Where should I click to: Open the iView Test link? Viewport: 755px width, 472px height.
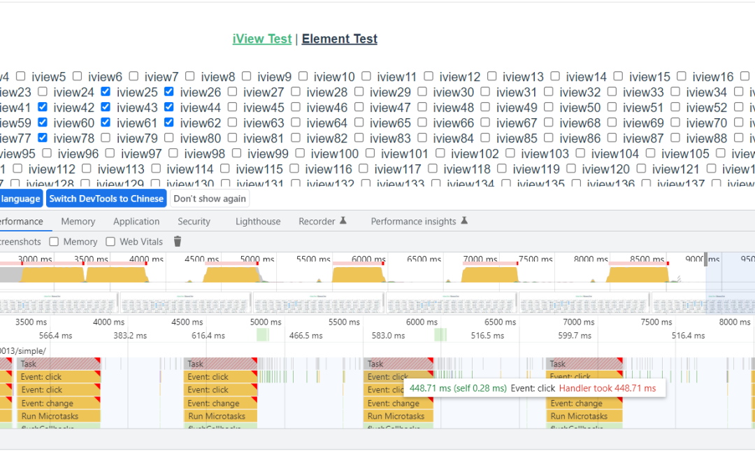pyautogui.click(x=262, y=39)
